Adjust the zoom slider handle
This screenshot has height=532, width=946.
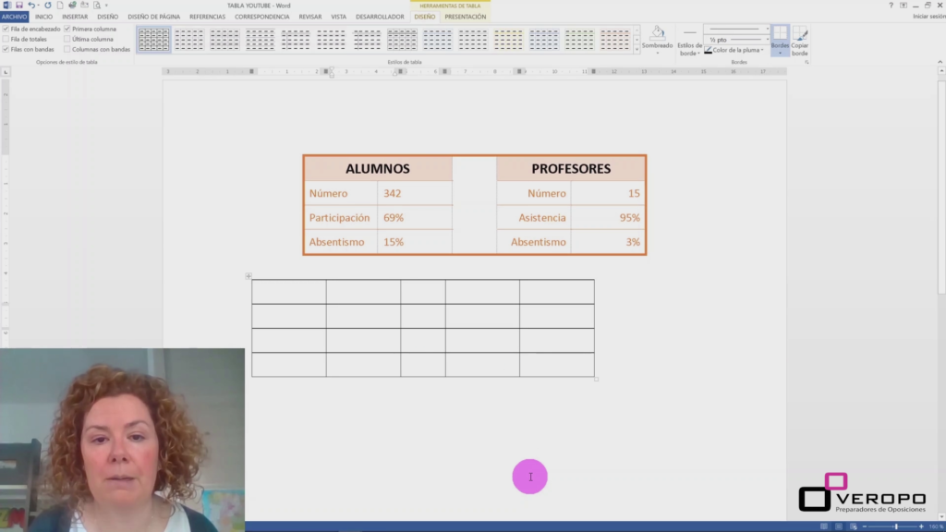tap(896, 526)
